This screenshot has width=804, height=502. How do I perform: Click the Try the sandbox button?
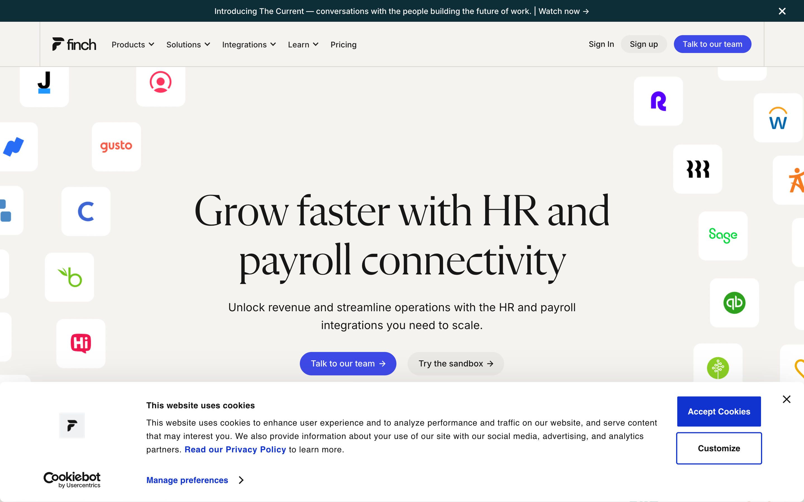(x=456, y=364)
